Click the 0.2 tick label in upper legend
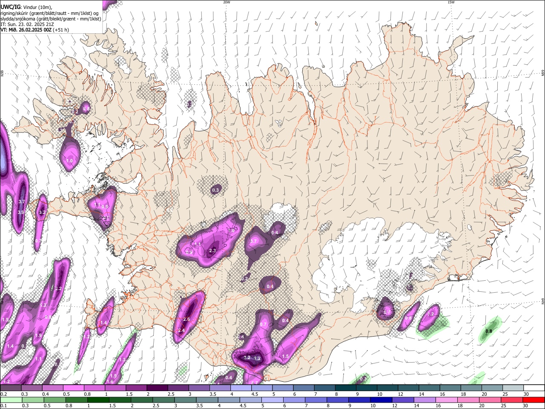This screenshot has width=545, height=409. (x=3, y=394)
